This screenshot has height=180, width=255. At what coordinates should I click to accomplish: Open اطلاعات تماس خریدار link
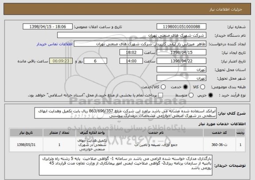54,44
